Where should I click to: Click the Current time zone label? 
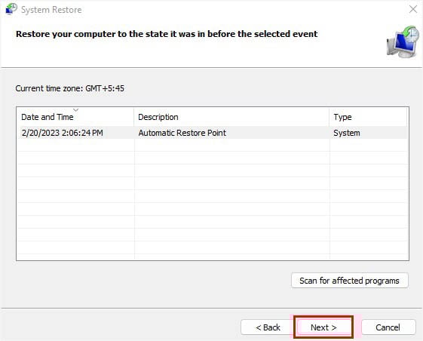[69, 88]
